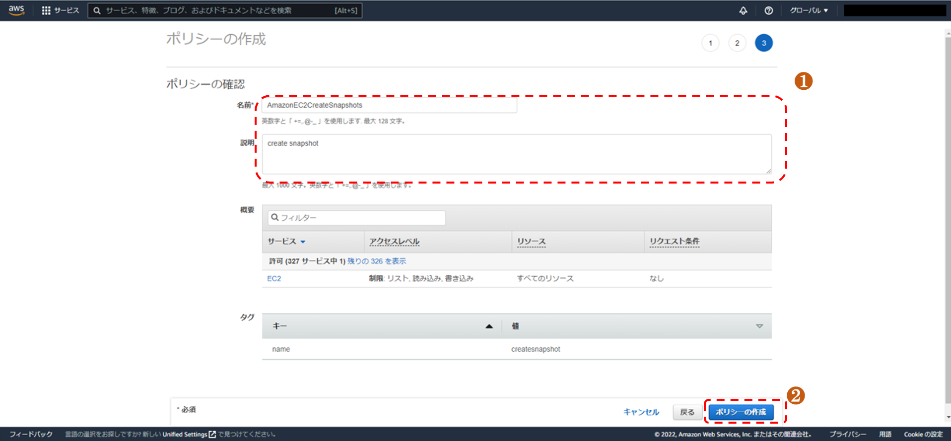Viewport: 951px width, 441px height.
Task: Open the グローバル region dropdown
Action: [x=809, y=10]
